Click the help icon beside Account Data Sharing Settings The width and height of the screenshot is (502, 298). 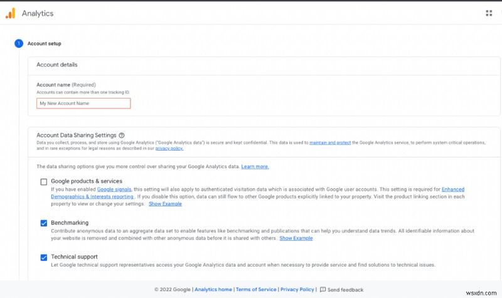[x=122, y=136]
